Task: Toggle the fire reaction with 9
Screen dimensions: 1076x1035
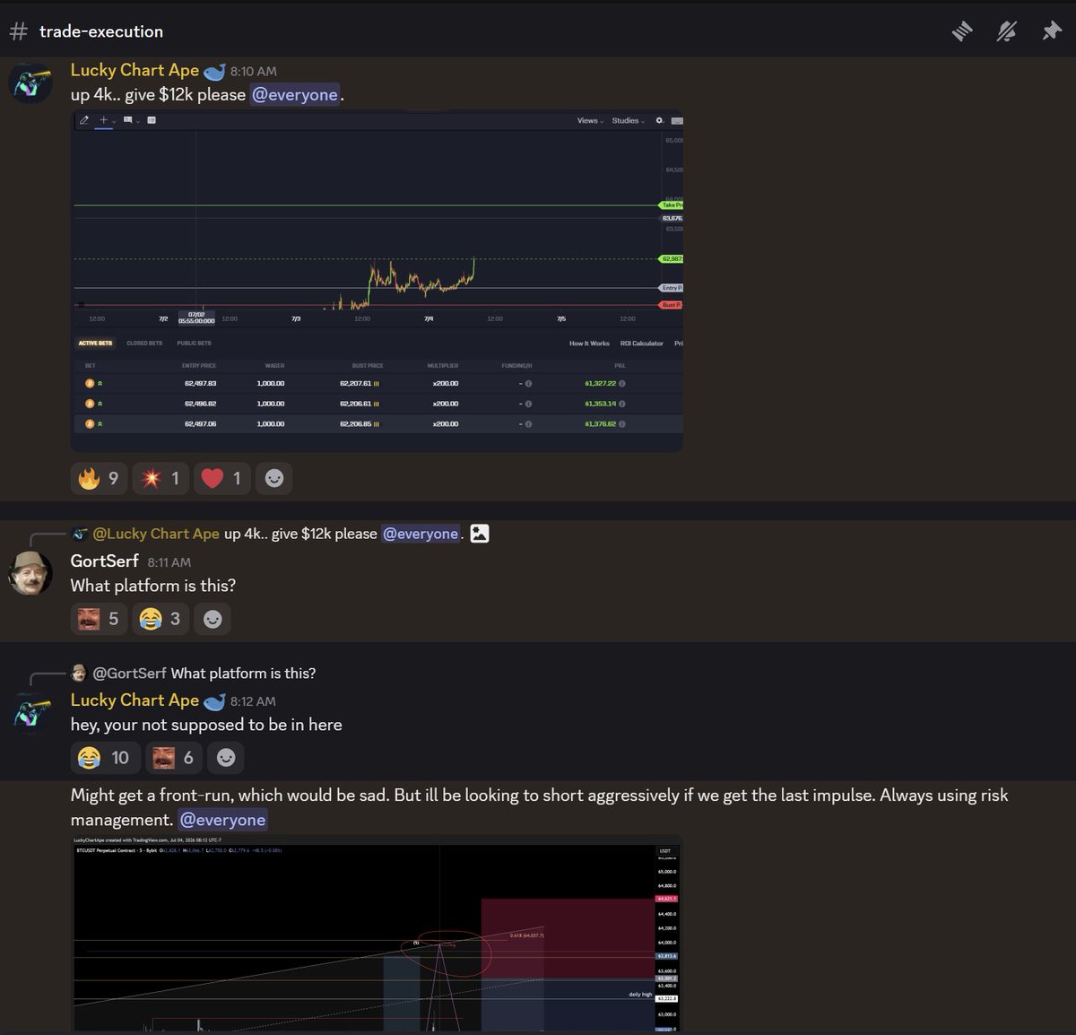Action: [x=99, y=478]
